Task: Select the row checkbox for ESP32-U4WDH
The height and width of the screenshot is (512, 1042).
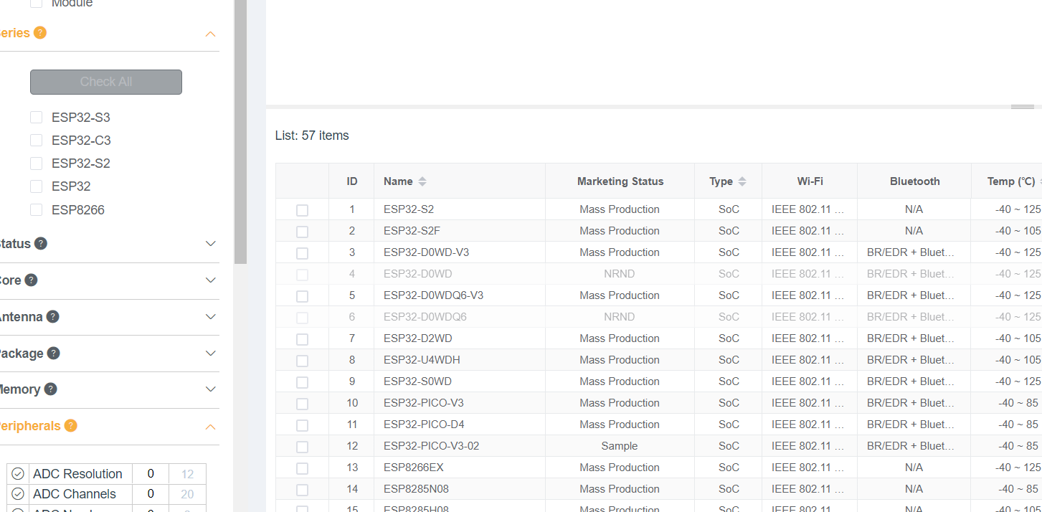Action: pos(302,361)
